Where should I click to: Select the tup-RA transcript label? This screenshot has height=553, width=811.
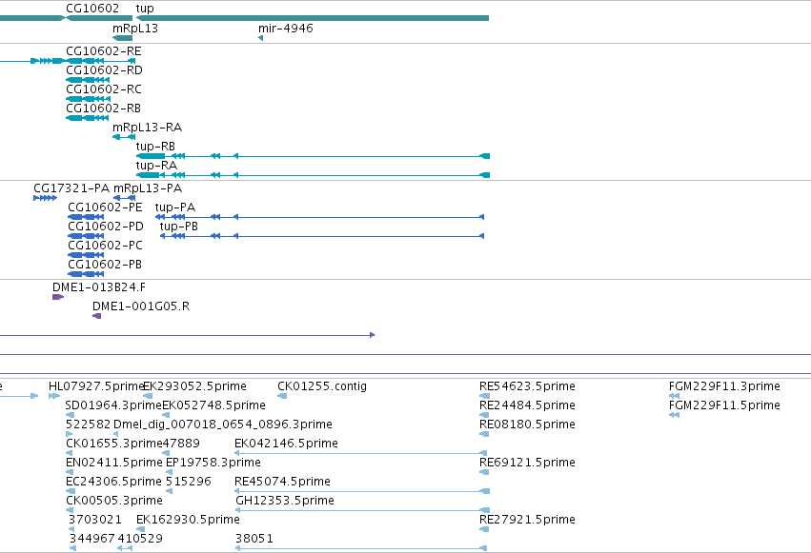point(156,166)
